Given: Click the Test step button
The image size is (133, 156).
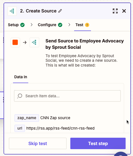Looking at the screenshot, I should (x=98, y=143).
